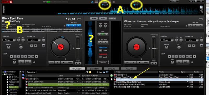Image resolution: width=209 pixels, height=95 pixels.
Task: Click in the Recherche search field
Action: tap(61, 72)
